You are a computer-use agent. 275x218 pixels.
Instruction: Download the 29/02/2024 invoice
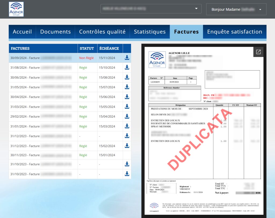[127, 116]
